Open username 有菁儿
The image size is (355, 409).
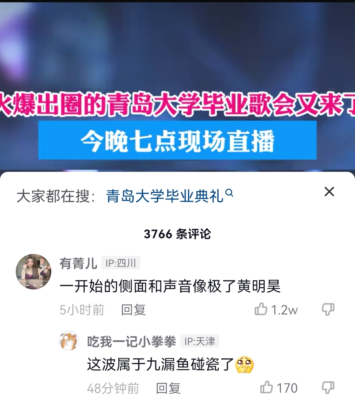tap(78, 263)
